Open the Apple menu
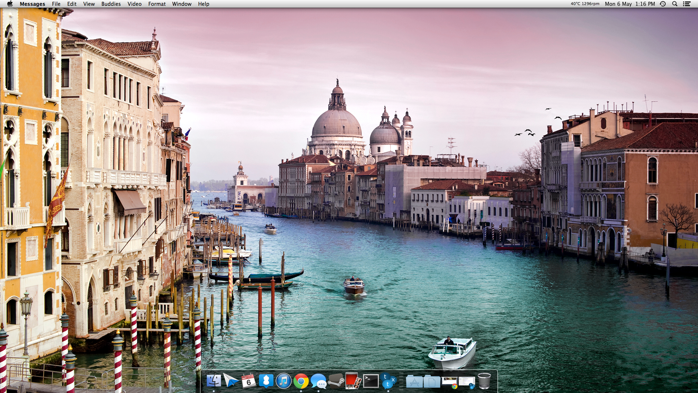 click(10, 4)
